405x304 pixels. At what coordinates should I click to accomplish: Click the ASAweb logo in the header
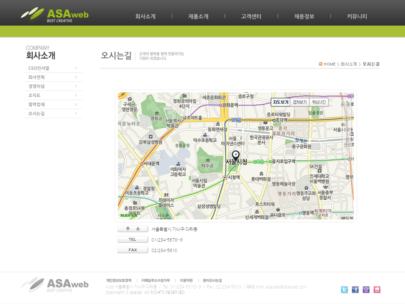click(x=55, y=15)
